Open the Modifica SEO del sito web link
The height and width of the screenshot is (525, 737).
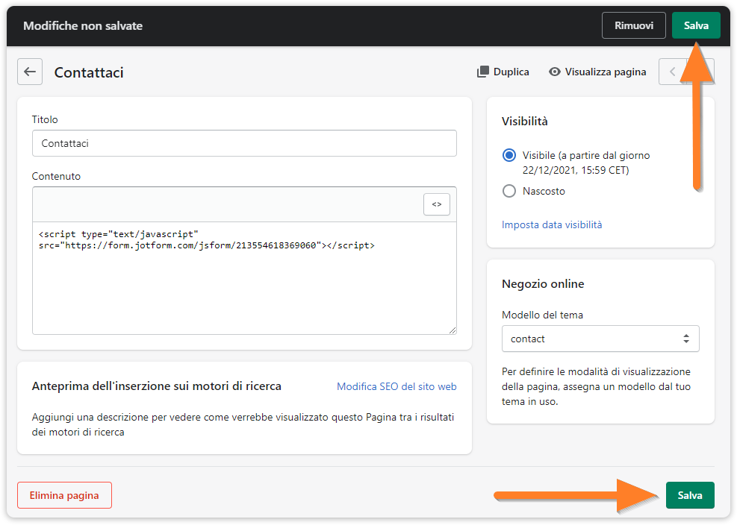click(x=397, y=386)
